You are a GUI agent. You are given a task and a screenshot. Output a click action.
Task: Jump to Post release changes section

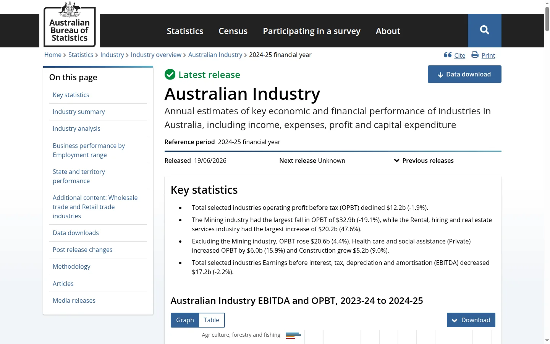tap(82, 250)
